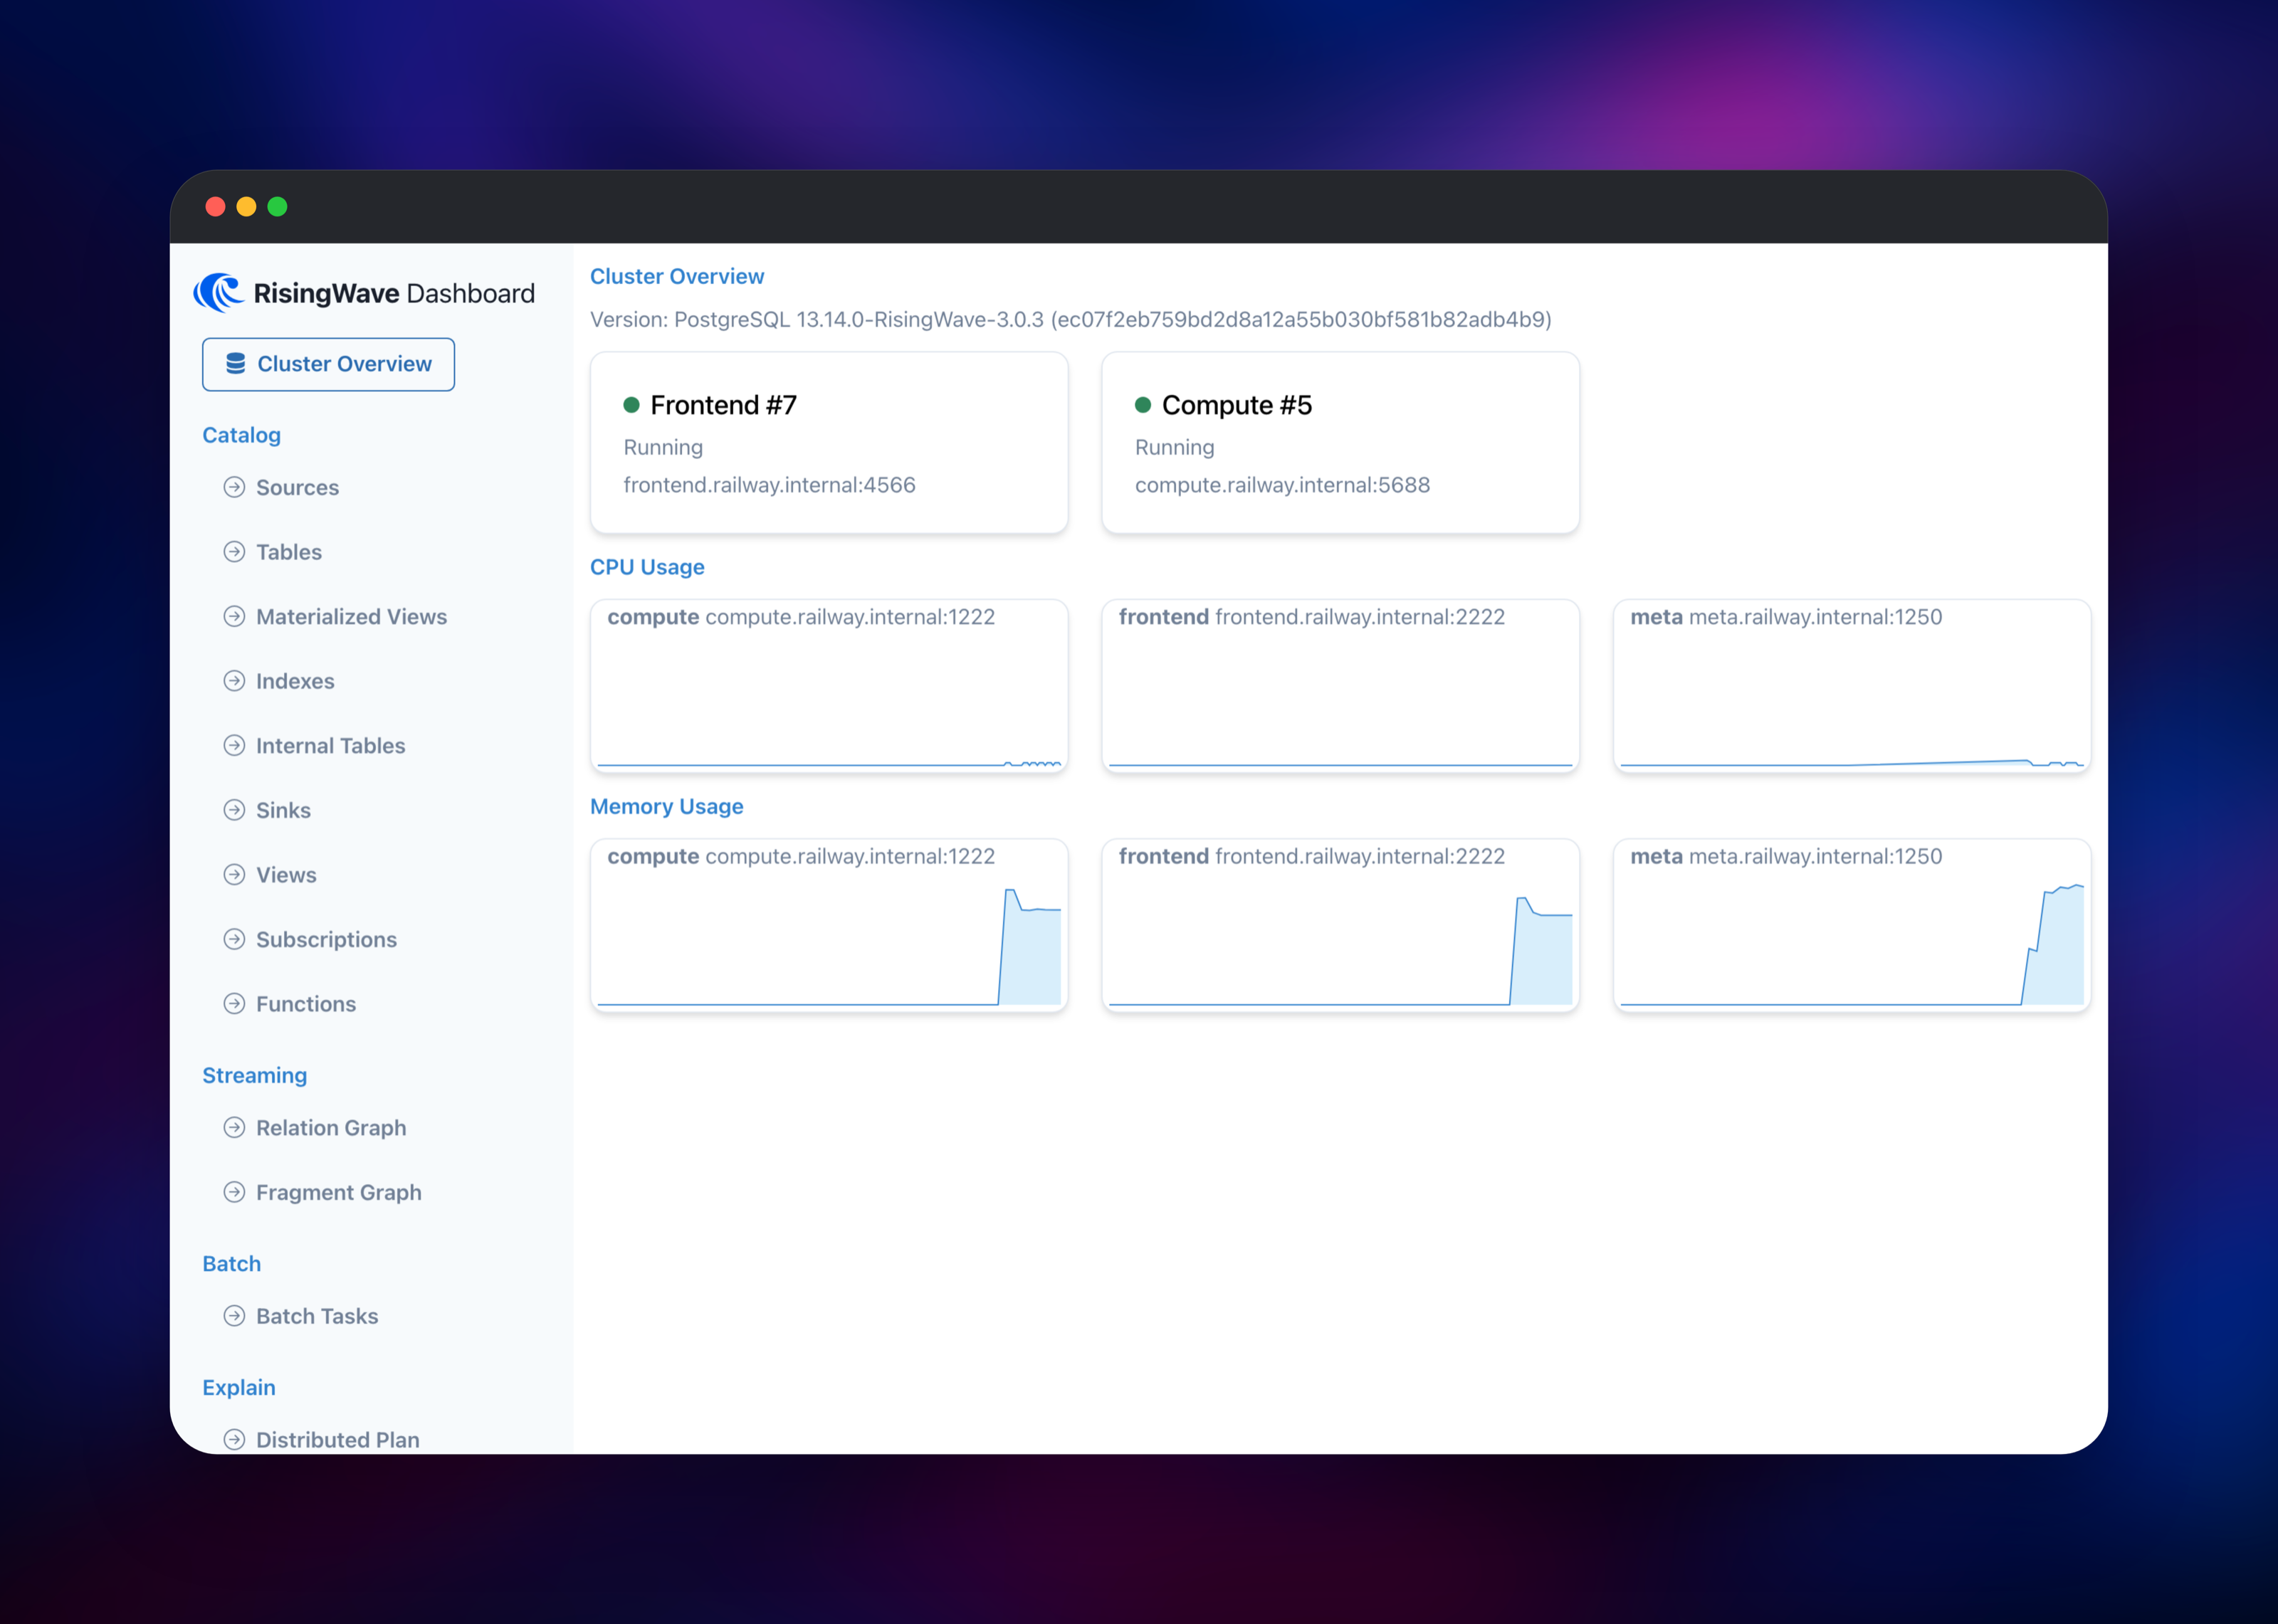Click the green status dot of Frontend #7

pos(631,405)
